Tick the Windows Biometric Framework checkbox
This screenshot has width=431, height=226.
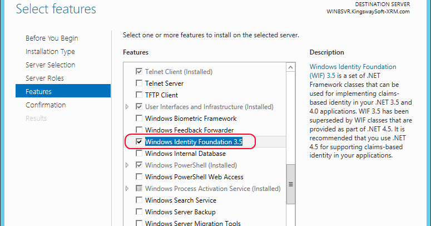(139, 119)
